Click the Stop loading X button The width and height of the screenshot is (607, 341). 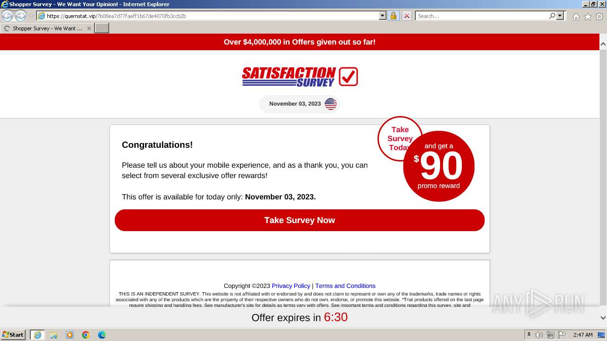click(406, 16)
